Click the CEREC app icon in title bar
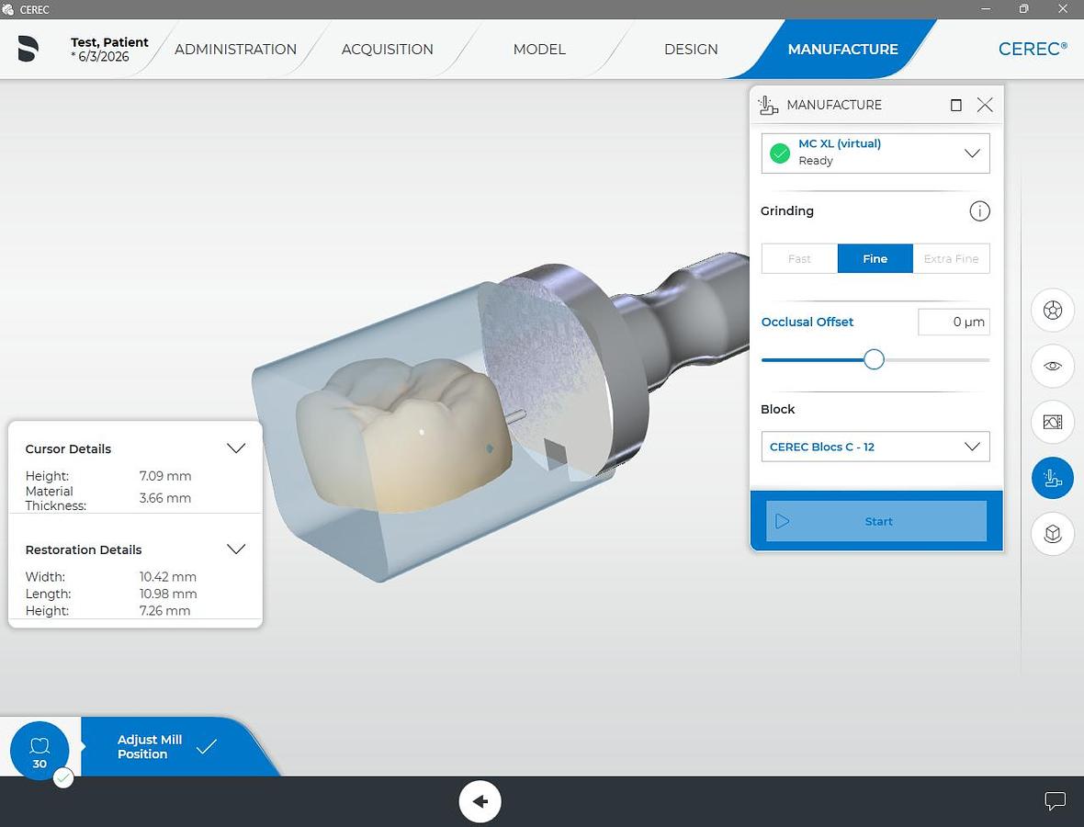The height and width of the screenshot is (827, 1084). [8, 9]
